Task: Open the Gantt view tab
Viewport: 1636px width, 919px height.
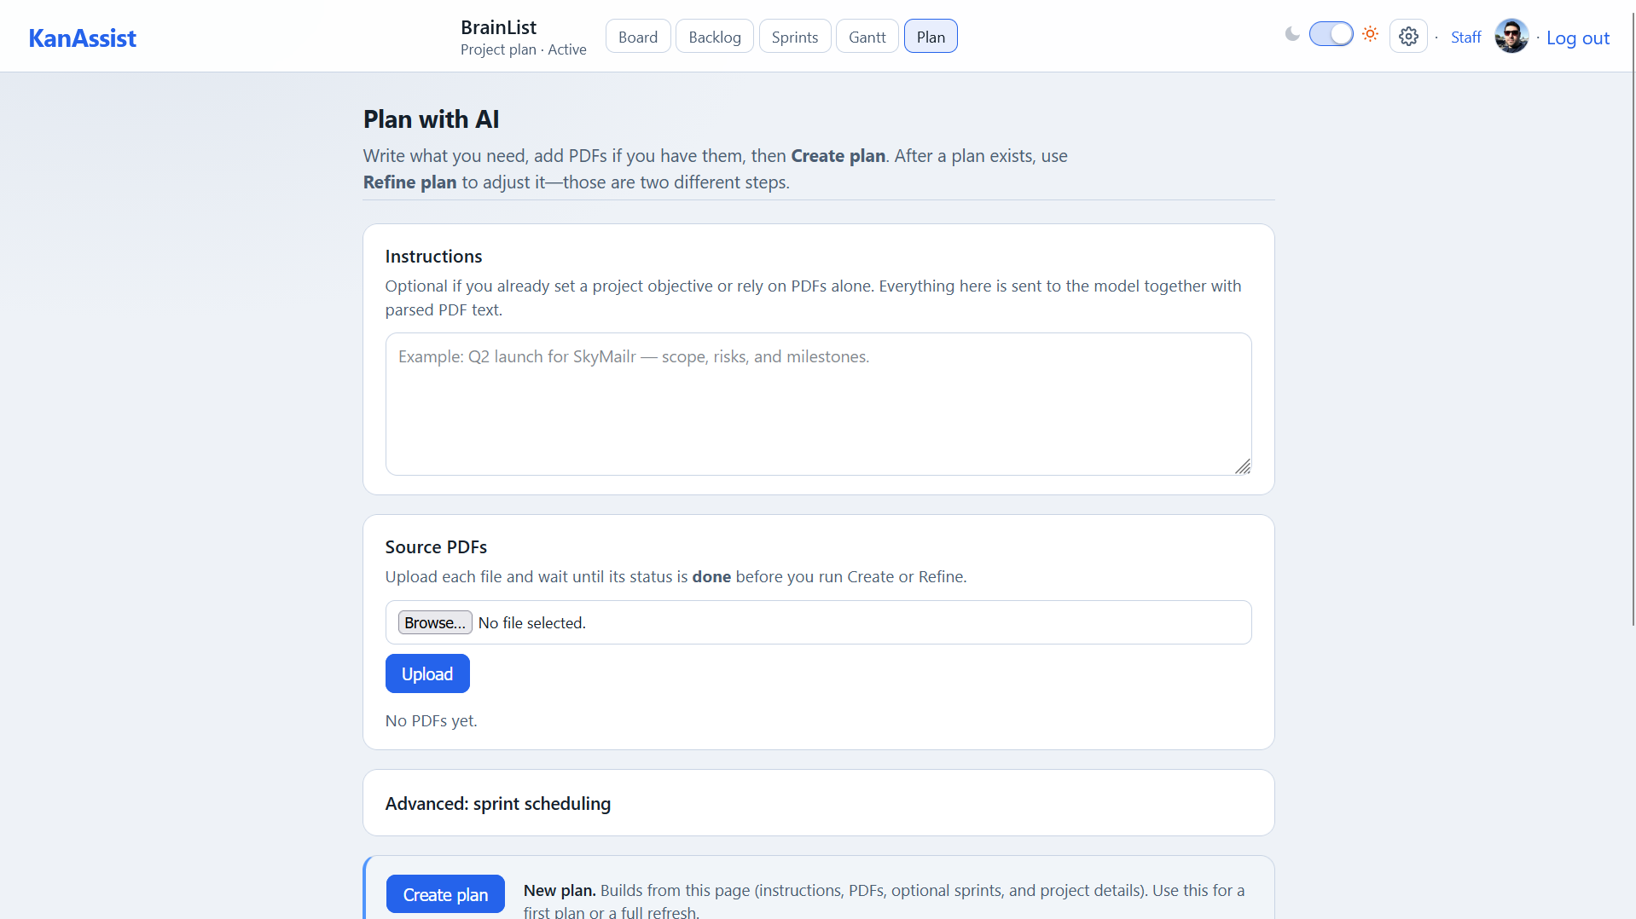Action: tap(867, 37)
